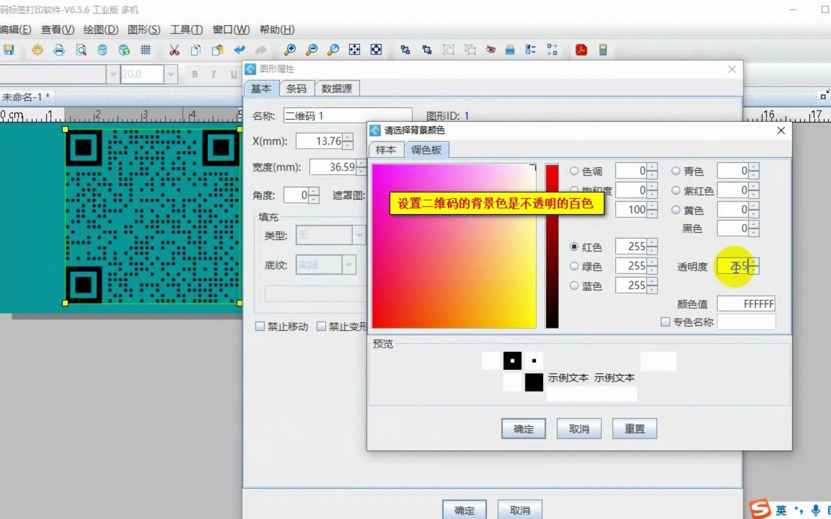Switch to the 样本 tab

tap(386, 150)
